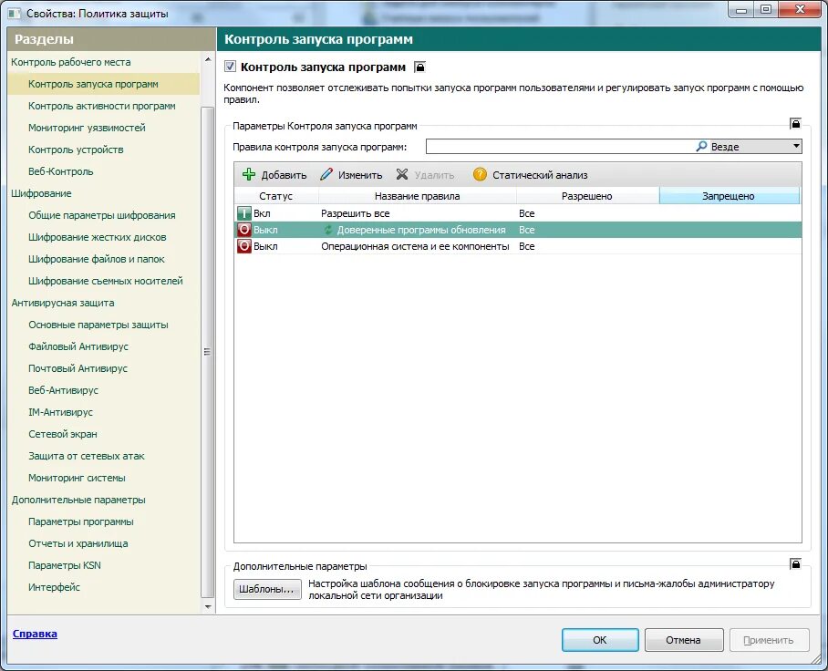
Task: Click 'Отмена' button
Action: pos(683,640)
